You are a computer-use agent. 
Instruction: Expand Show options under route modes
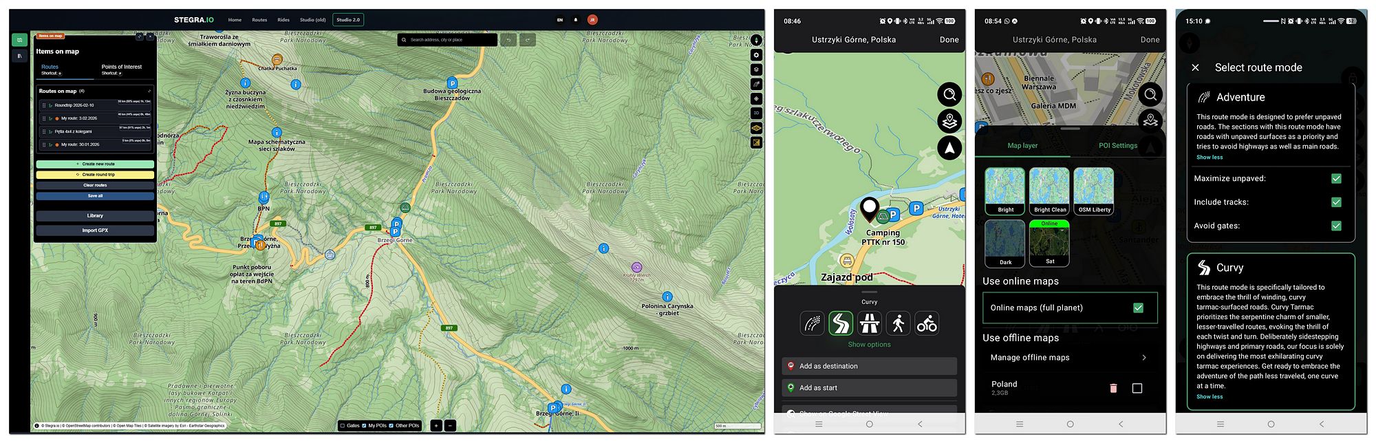(x=869, y=345)
